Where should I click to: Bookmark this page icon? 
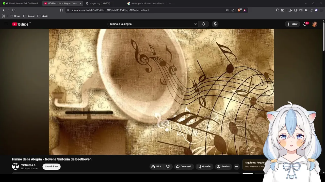[x=61, y=10]
